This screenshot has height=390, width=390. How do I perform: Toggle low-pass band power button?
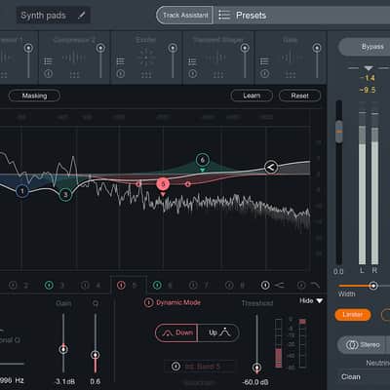[x=301, y=286]
